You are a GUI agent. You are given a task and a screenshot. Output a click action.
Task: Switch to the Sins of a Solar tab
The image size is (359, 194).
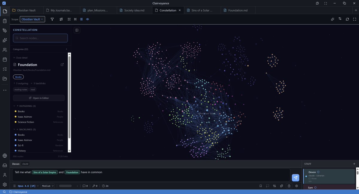pos(202,10)
